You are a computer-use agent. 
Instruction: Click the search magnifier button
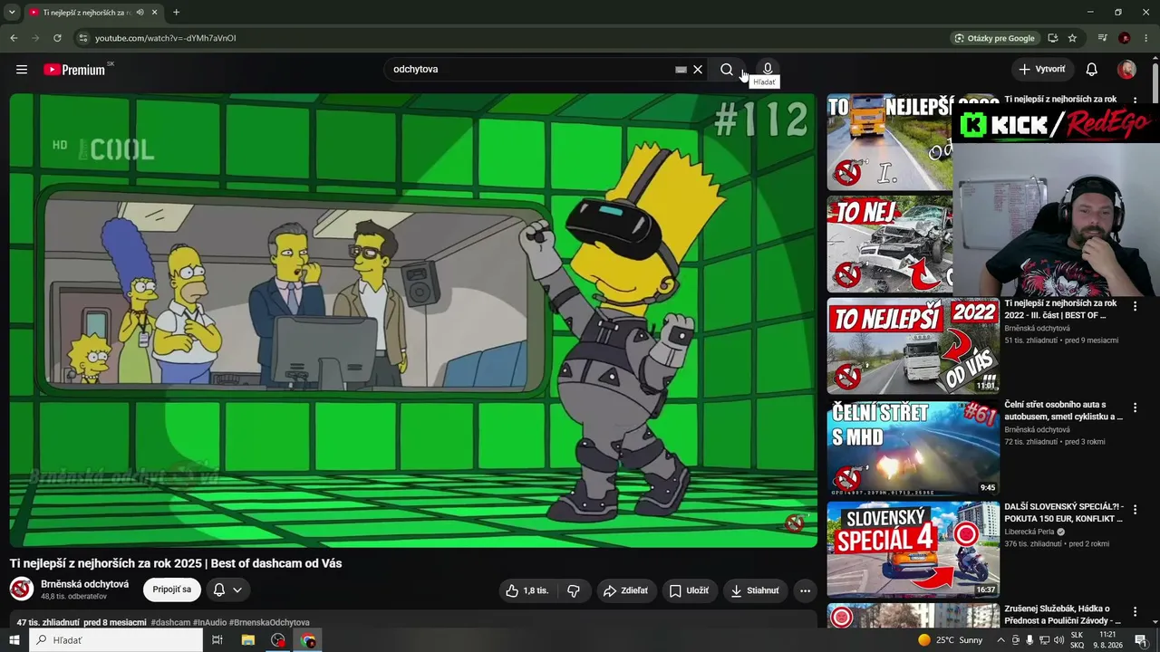tap(727, 70)
